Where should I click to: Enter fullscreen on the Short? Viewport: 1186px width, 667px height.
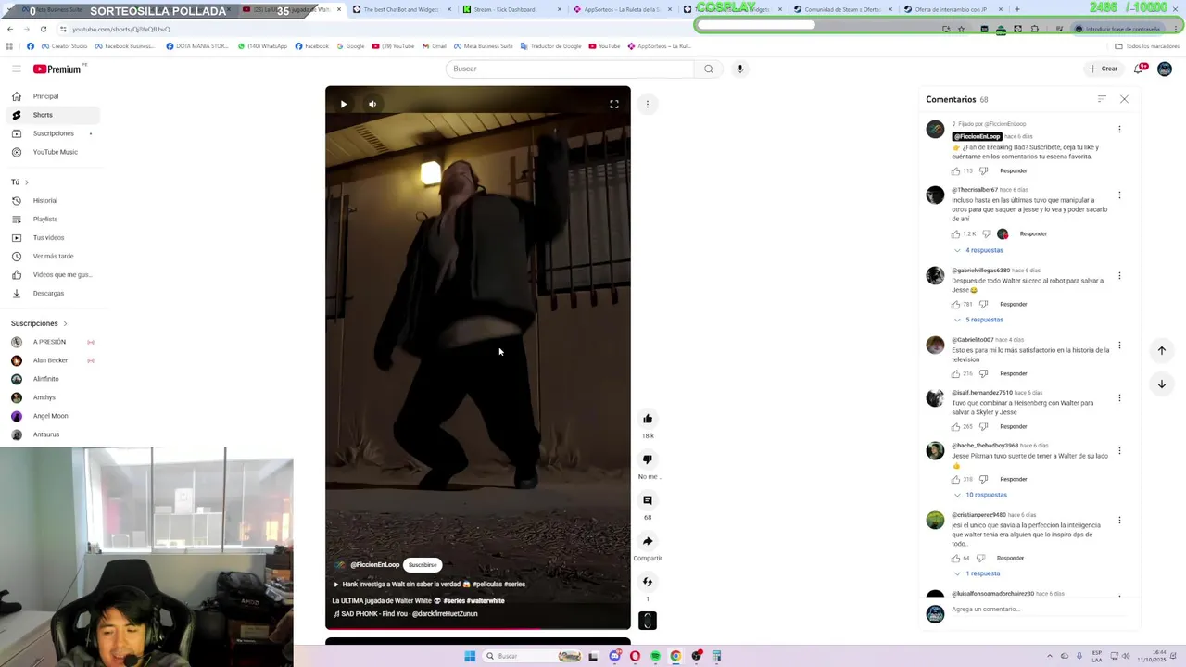coord(613,104)
